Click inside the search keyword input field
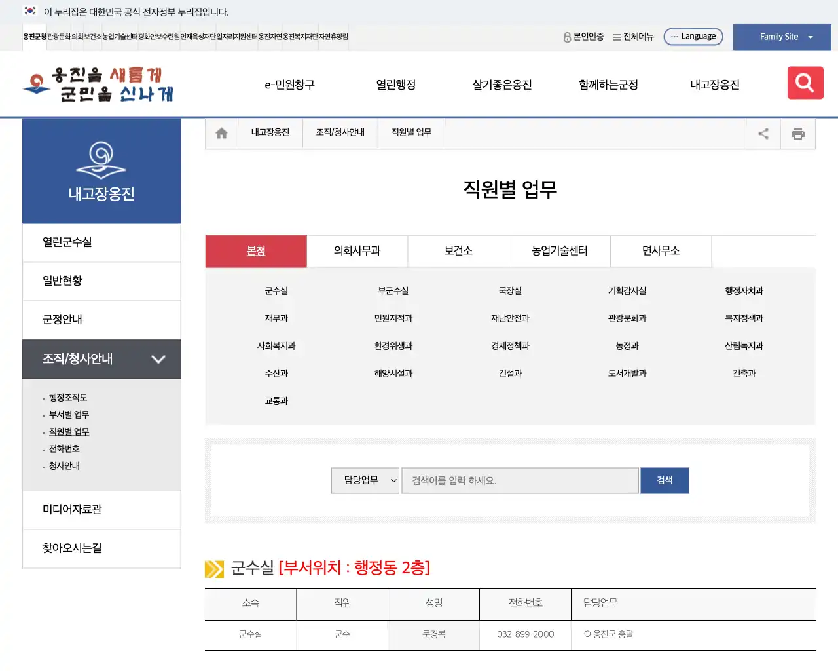838x671 pixels. coord(520,480)
